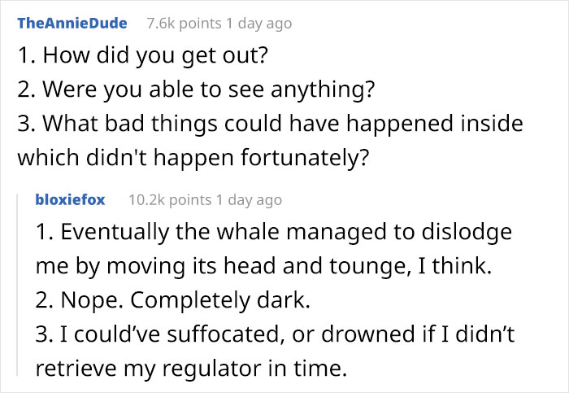Viewport: 569px width, 393px height.
Task: Open TheAnnieDude user profile link
Action: click(x=72, y=24)
